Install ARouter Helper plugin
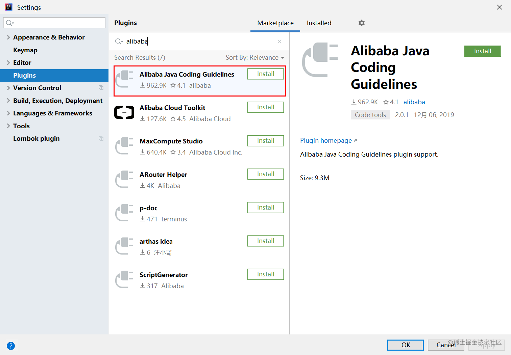 tap(266, 174)
